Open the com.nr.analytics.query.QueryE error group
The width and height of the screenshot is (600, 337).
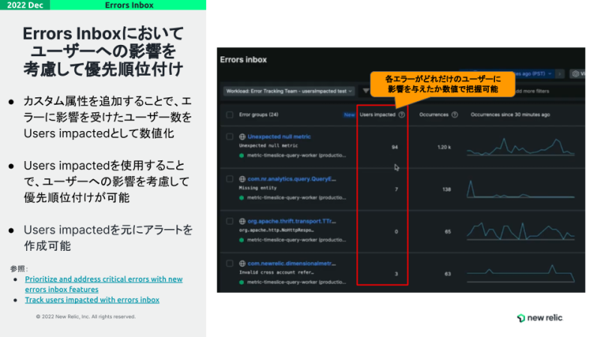click(x=292, y=179)
